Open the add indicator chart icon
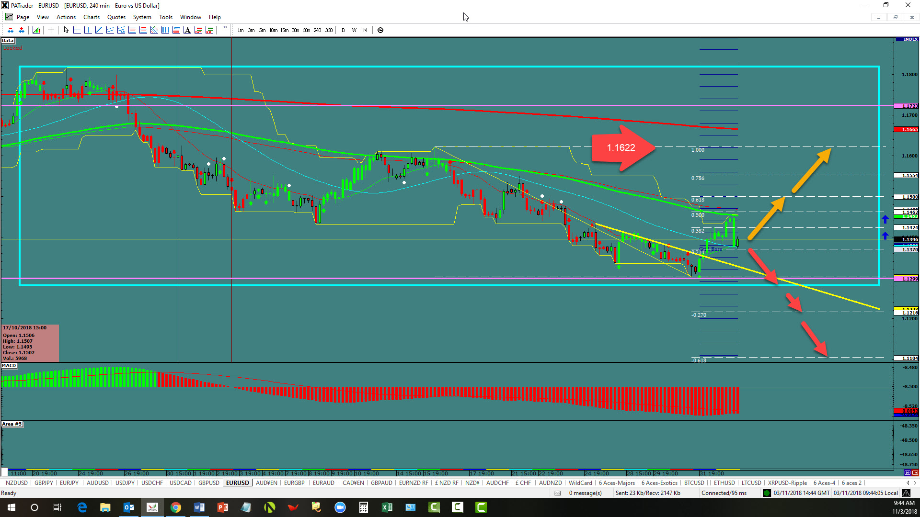920x517 pixels. click(36, 30)
